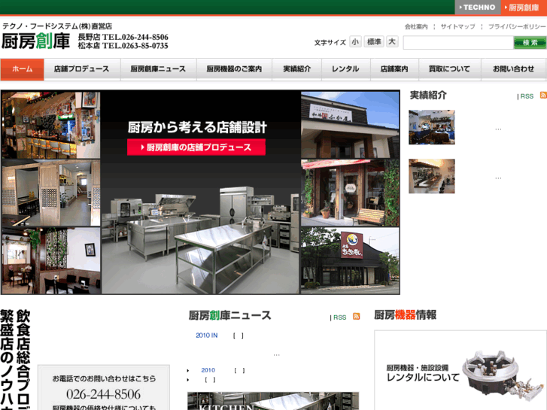Open 厨房創庫ニュース in navigation bar

[x=158, y=69]
